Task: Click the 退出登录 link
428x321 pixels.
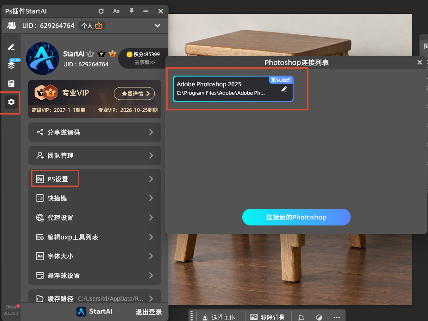Action: click(x=149, y=312)
